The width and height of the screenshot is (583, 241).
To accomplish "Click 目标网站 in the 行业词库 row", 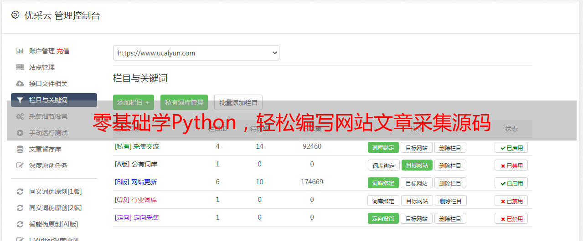I will tap(417, 201).
